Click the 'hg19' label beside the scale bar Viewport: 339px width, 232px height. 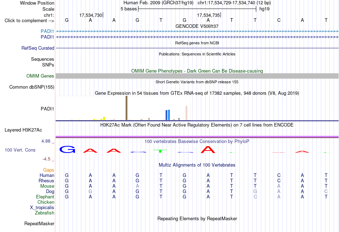(264, 9)
